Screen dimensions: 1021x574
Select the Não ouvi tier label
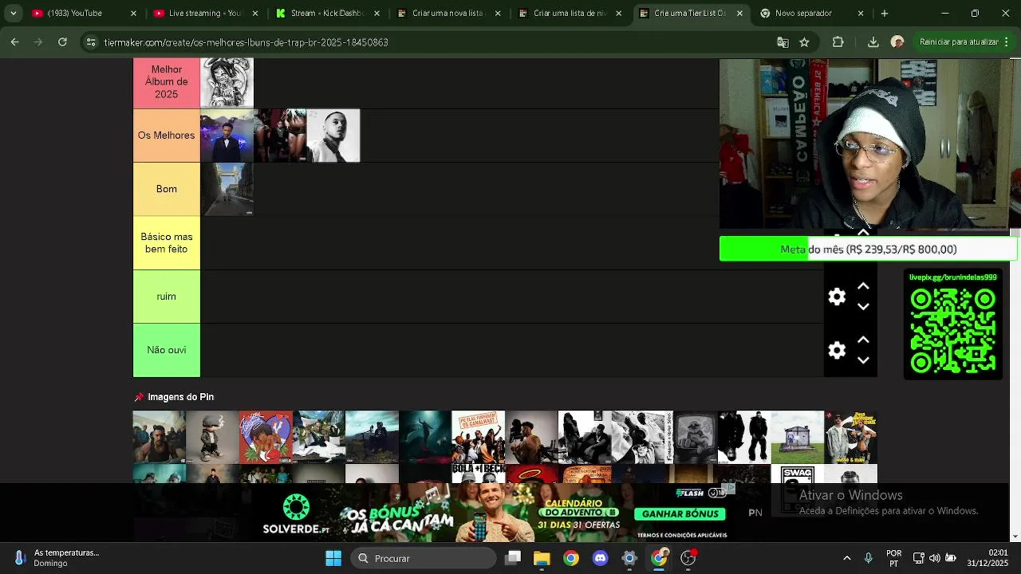tap(167, 350)
